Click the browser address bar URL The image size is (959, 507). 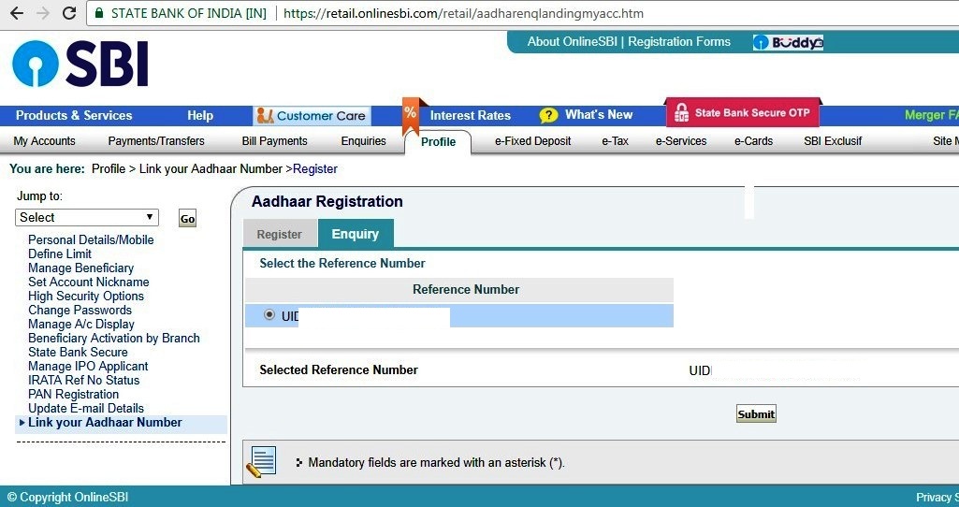tap(462, 14)
